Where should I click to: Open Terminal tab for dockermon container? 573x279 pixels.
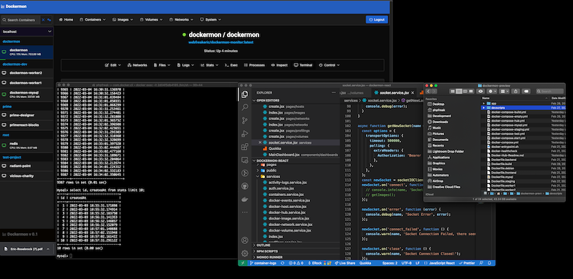tap(303, 65)
